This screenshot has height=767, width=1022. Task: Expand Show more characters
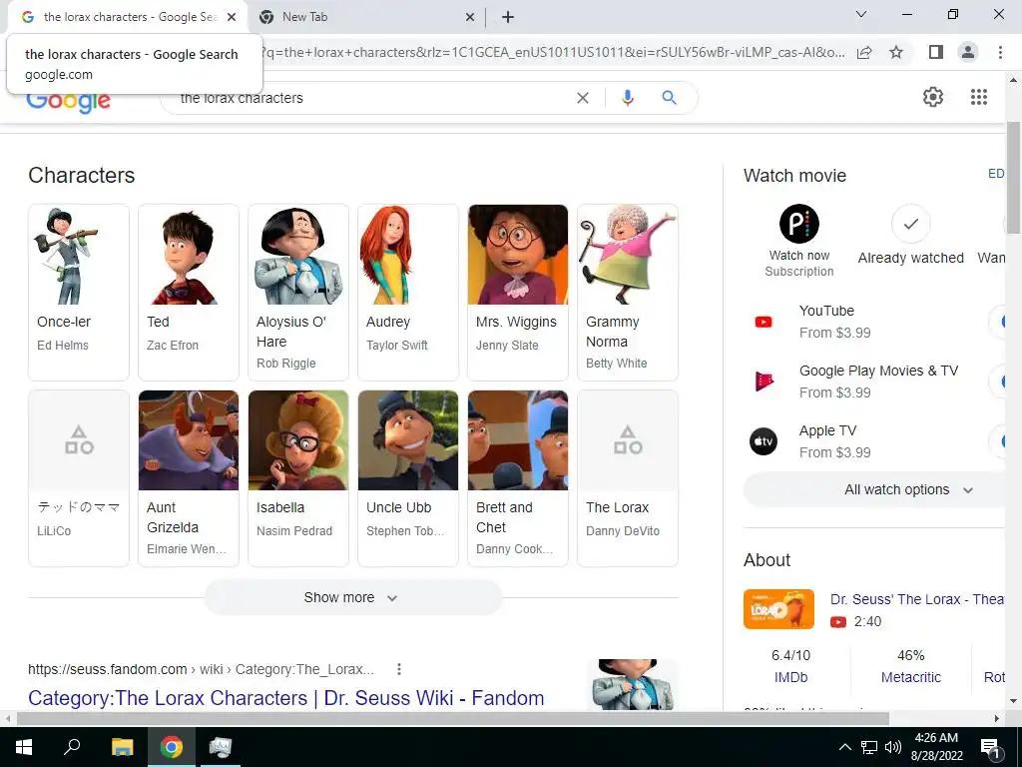352,597
